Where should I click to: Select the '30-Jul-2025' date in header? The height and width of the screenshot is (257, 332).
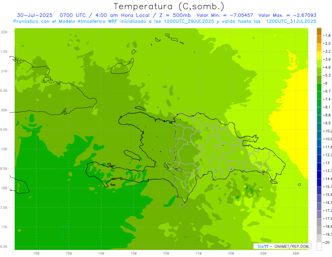35,15
